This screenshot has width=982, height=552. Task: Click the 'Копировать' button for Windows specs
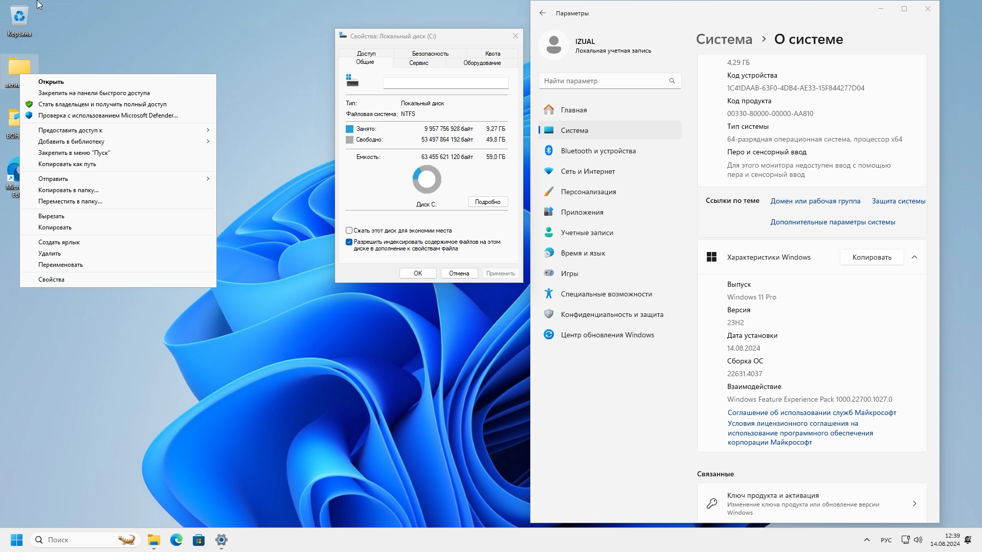click(x=872, y=257)
